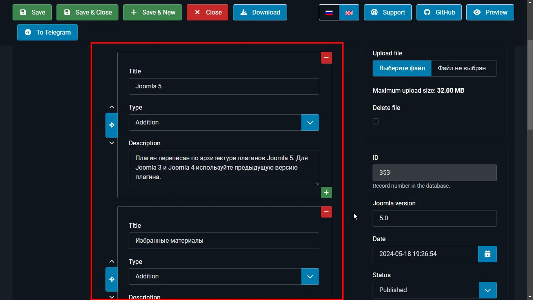Image resolution: width=533 pixels, height=300 pixels.
Task: Open the Date calendar picker
Action: [488, 254]
